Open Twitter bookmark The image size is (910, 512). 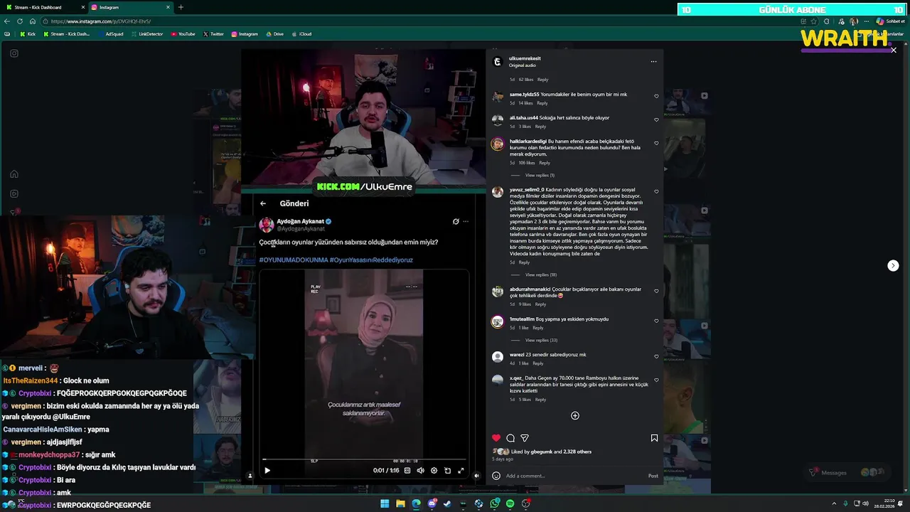213,34
